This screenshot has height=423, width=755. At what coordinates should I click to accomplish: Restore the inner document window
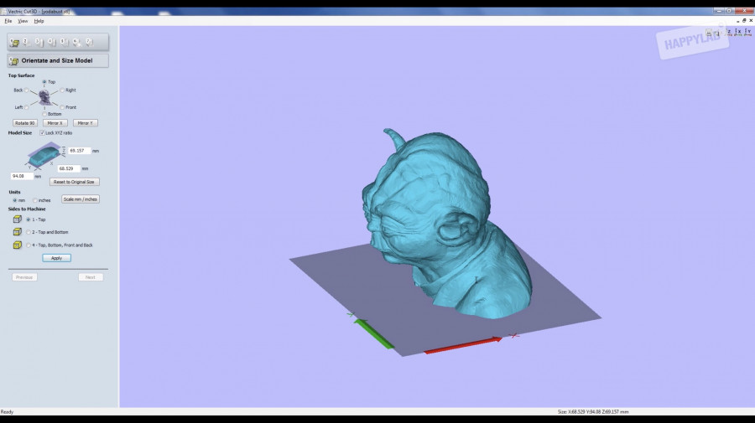[x=744, y=21]
